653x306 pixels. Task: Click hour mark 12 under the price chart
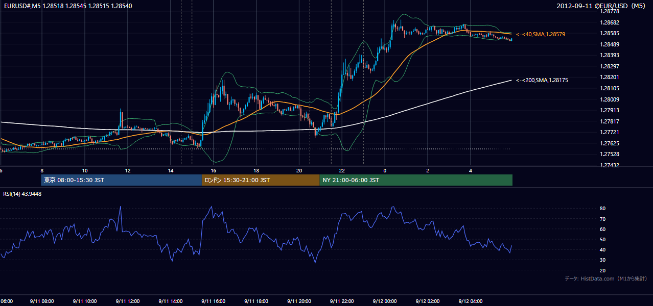coord(128,170)
